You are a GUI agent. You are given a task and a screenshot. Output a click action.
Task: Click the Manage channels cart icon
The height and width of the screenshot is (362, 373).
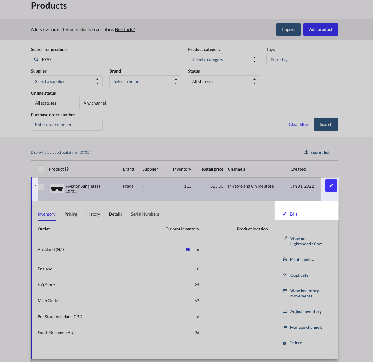click(x=285, y=327)
